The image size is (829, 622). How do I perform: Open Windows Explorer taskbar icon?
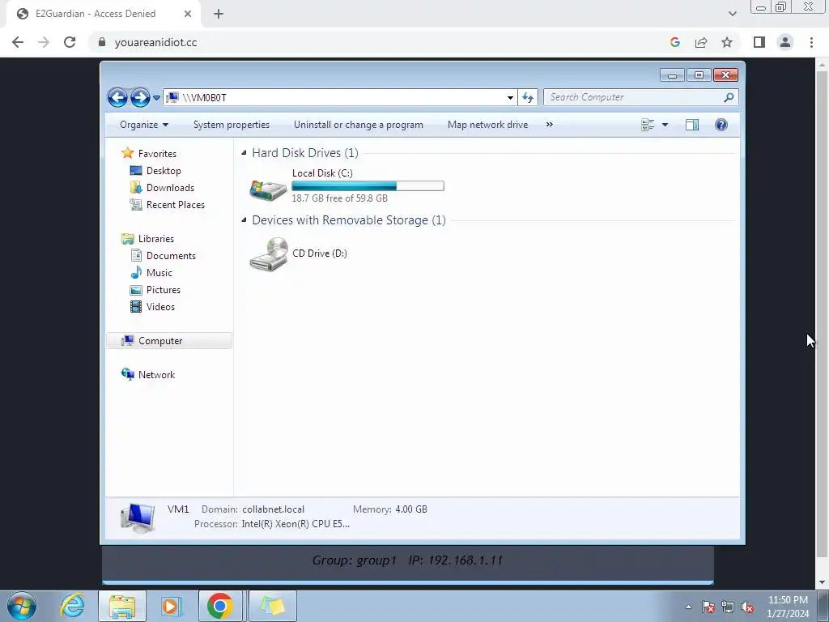[122, 606]
